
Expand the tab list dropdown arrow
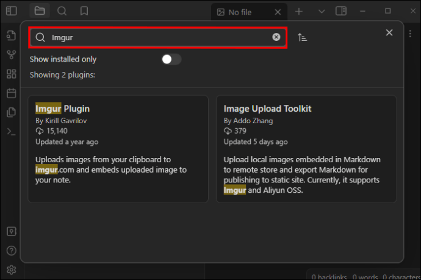pos(322,12)
